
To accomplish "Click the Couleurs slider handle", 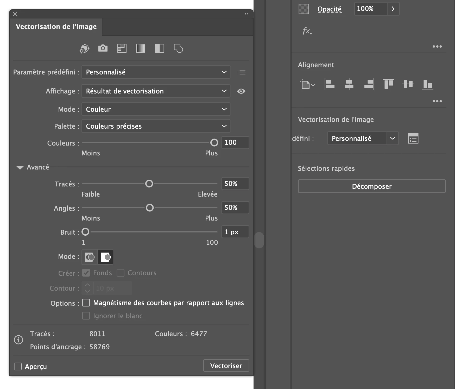I will click(x=214, y=142).
